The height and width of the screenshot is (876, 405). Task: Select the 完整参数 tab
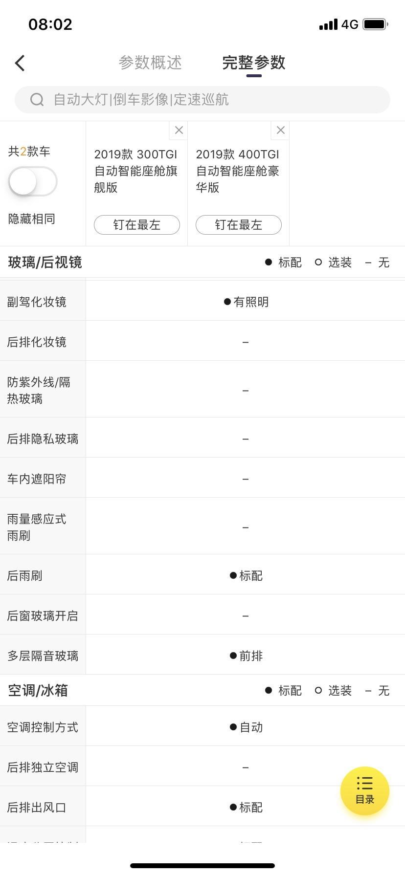[x=253, y=63]
